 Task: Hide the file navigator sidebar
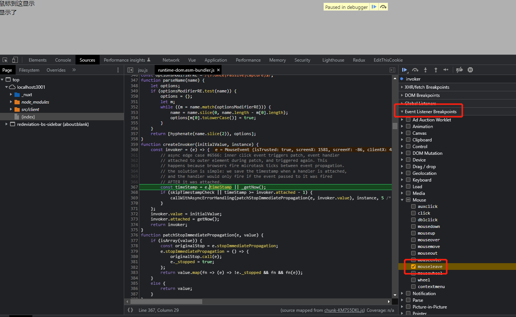tap(130, 70)
